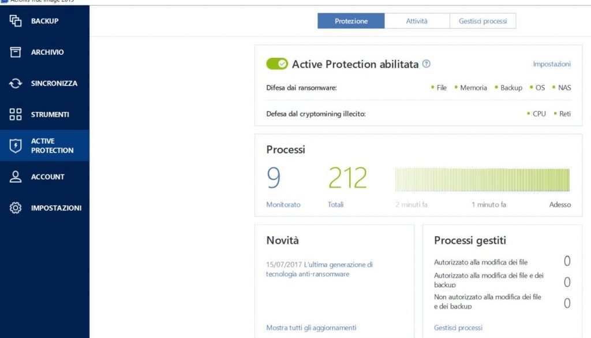Click 'Non autorizzato alla modifica' row
The width and height of the screenshot is (591, 338).
[x=503, y=302]
